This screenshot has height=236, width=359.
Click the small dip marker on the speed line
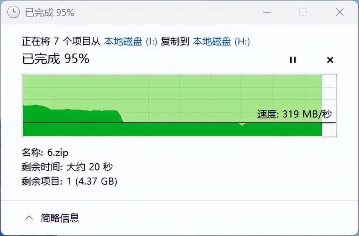point(242,124)
